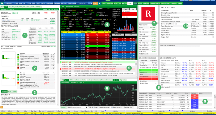Open the Indicators menu on the chart

point(96,80)
